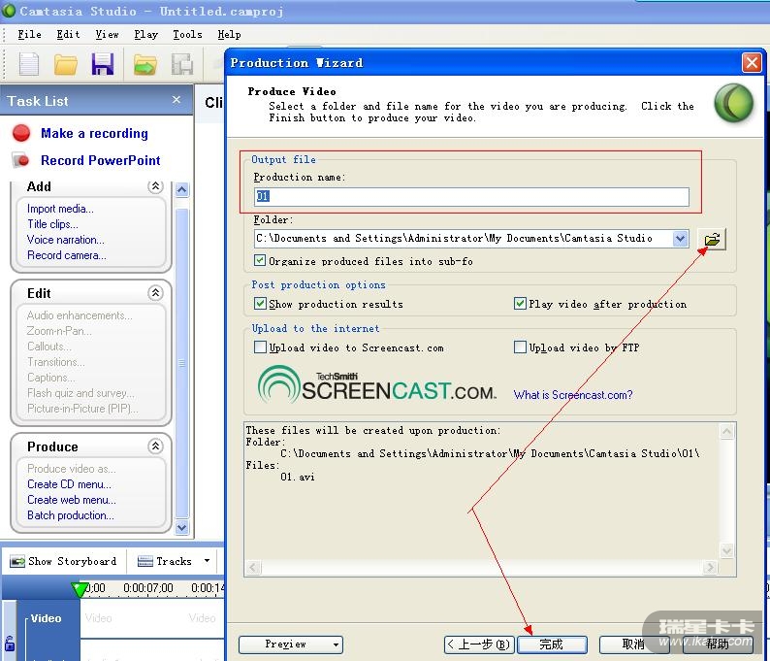Click the 帮助 (Help) button

click(x=718, y=644)
